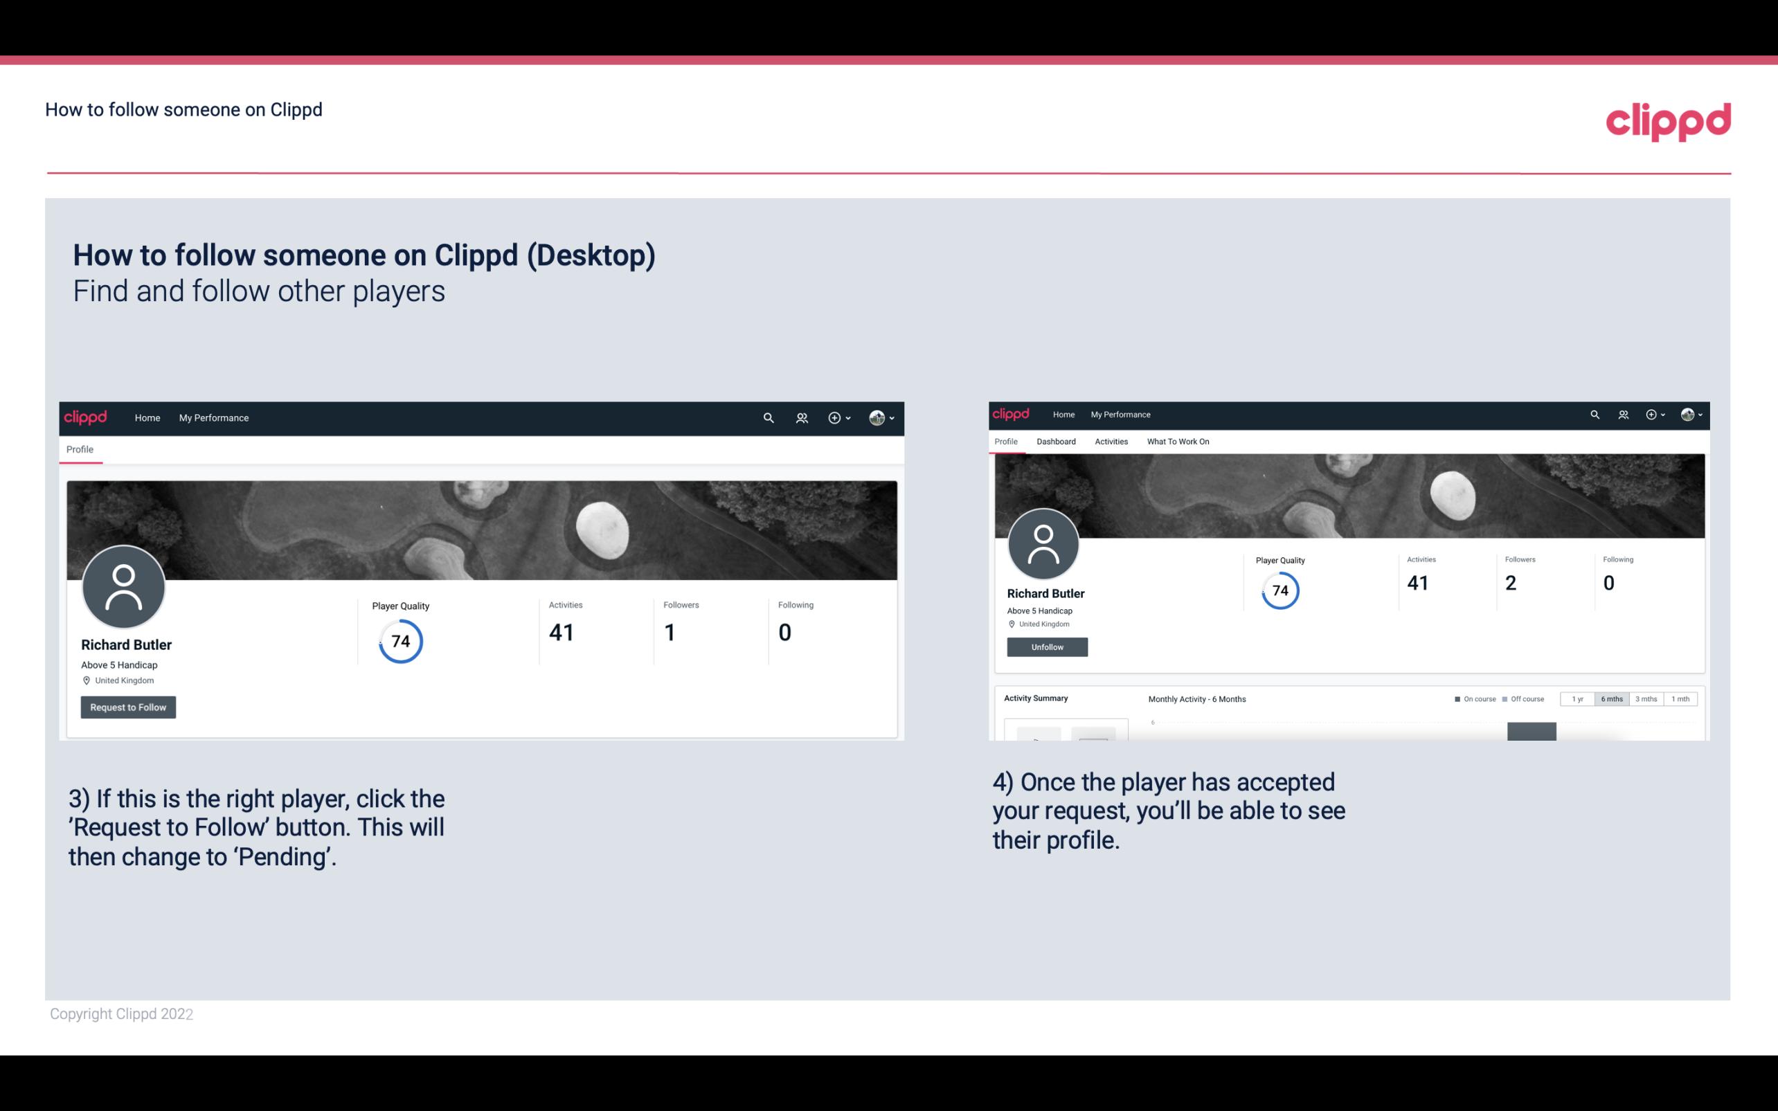Viewport: 1778px width, 1111px height.
Task: Switch to the 'Activities' tab
Action: click(x=1110, y=442)
